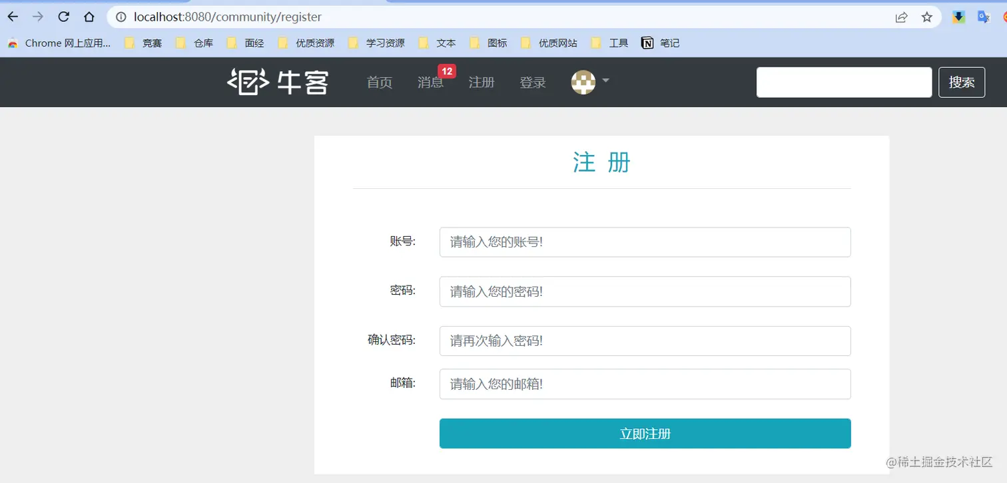Select 注册 in the navigation bar
Image resolution: width=1007 pixels, height=483 pixels.
pos(482,82)
